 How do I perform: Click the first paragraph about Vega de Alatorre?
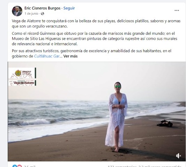click(x=96, y=24)
